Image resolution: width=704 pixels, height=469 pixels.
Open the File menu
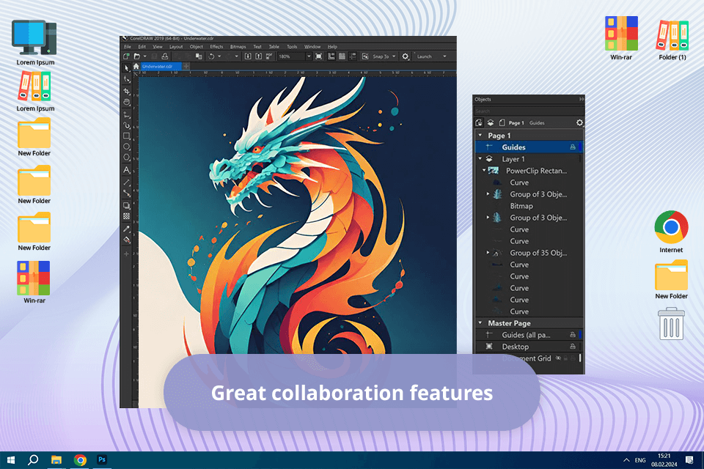[128, 47]
